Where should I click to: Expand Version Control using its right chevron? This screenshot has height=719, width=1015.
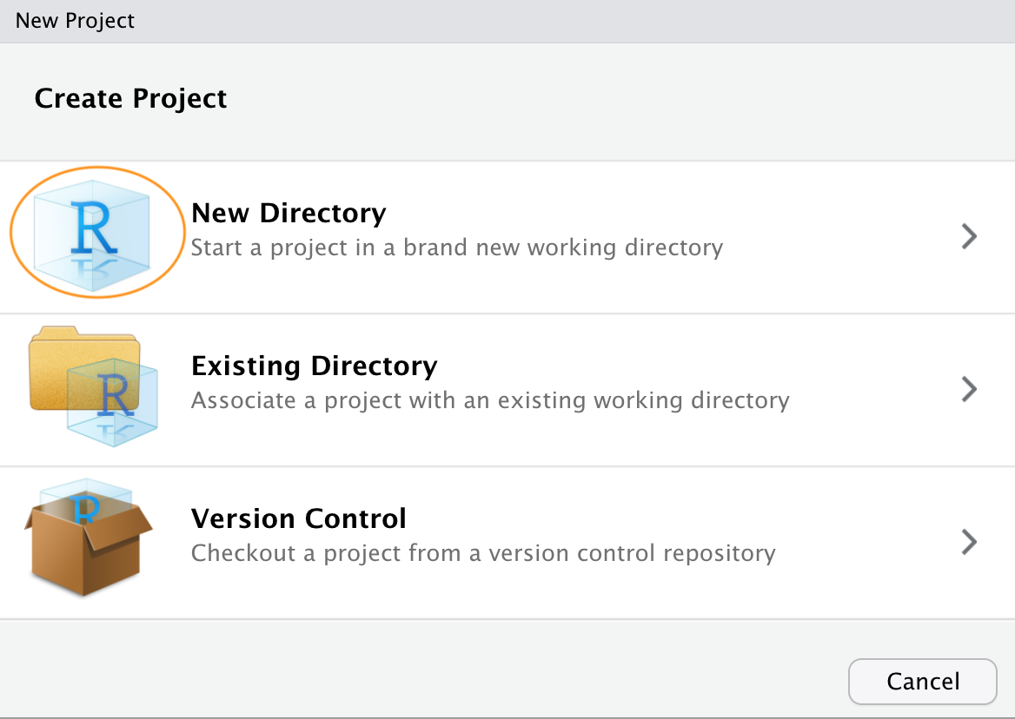click(970, 542)
